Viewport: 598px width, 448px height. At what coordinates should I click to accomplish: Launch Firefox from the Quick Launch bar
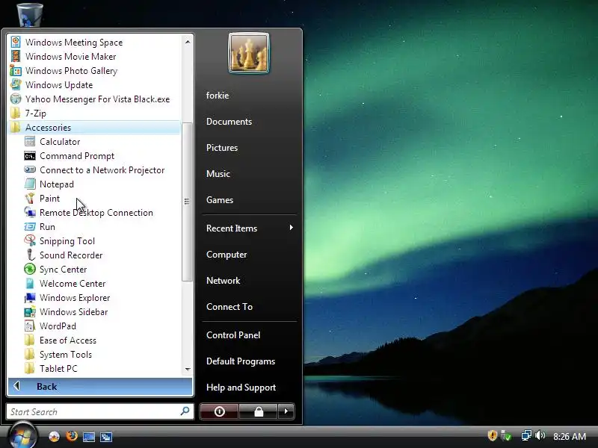tap(71, 436)
